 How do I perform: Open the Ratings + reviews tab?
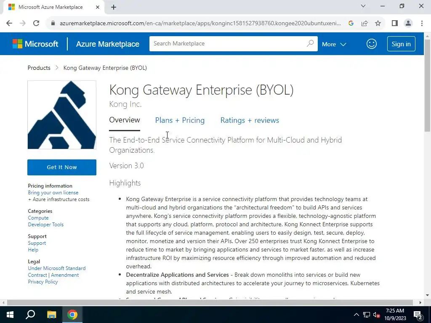pyautogui.click(x=250, y=120)
